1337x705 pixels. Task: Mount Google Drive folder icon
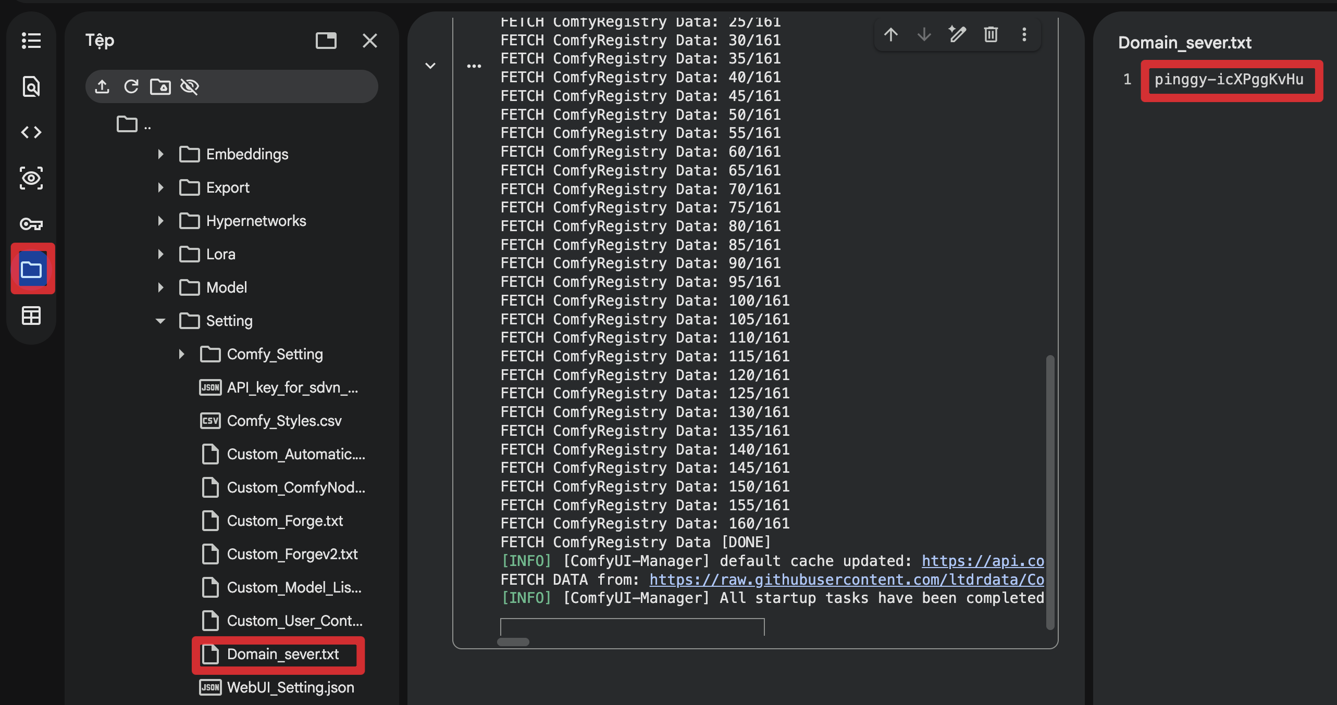tap(160, 86)
